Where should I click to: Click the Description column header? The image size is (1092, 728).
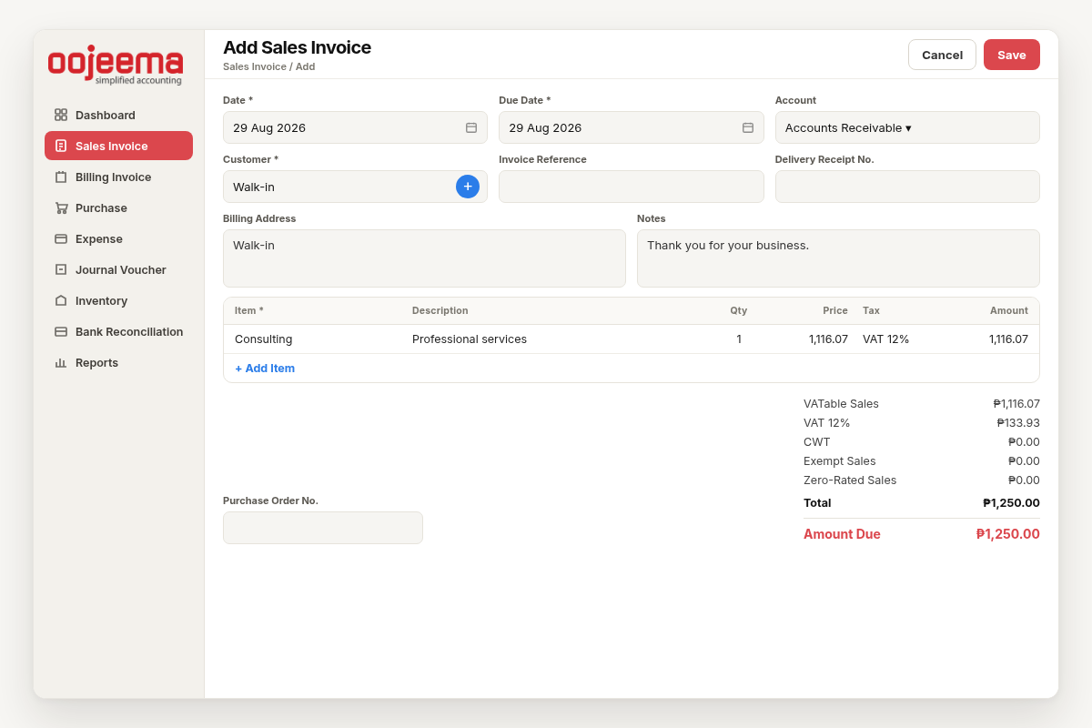click(x=440, y=310)
